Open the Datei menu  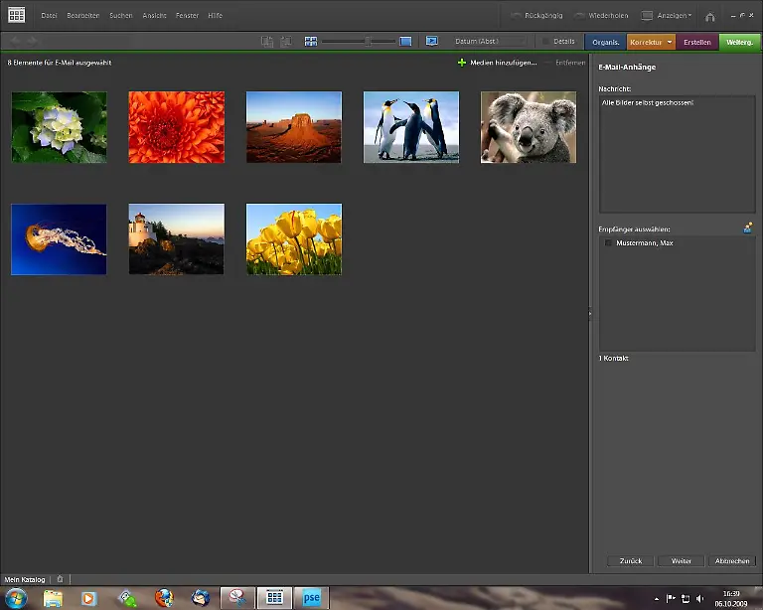coord(49,16)
